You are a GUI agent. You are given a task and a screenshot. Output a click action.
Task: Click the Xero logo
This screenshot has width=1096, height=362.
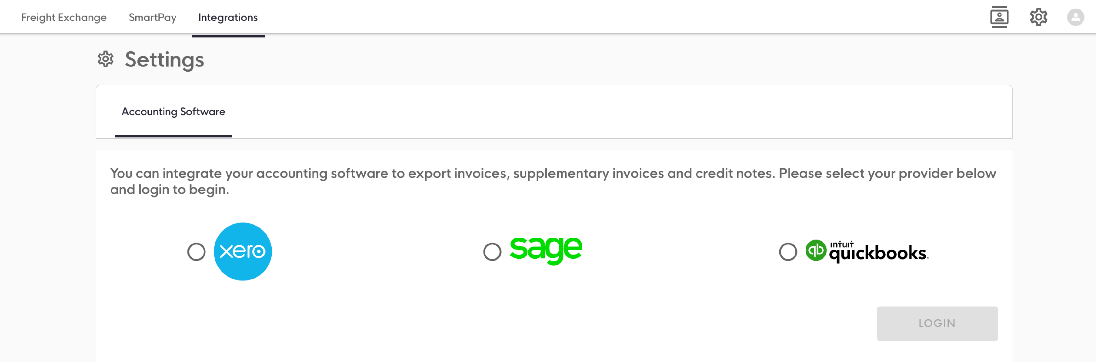pos(243,251)
